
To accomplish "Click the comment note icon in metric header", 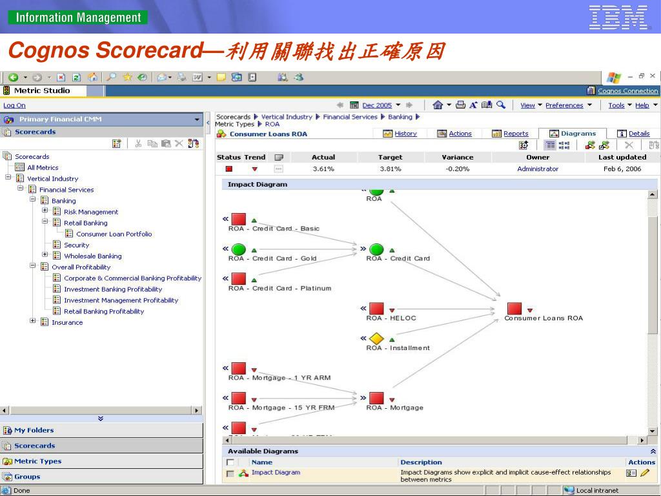I will (279, 158).
